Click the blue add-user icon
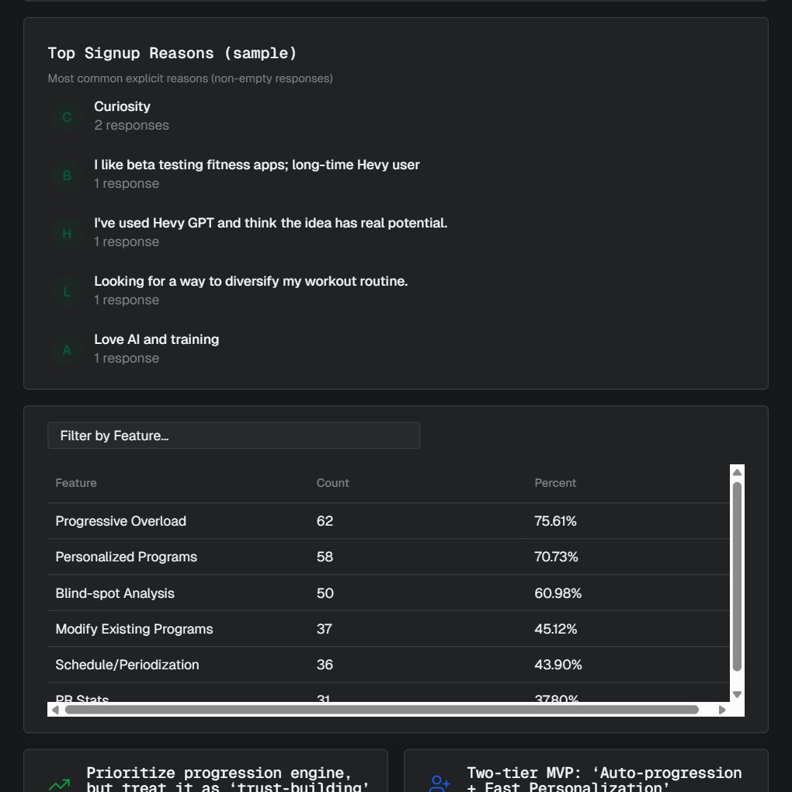 [439, 783]
